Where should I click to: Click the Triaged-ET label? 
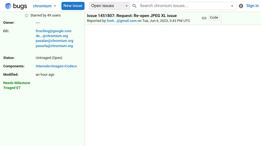point(12,88)
